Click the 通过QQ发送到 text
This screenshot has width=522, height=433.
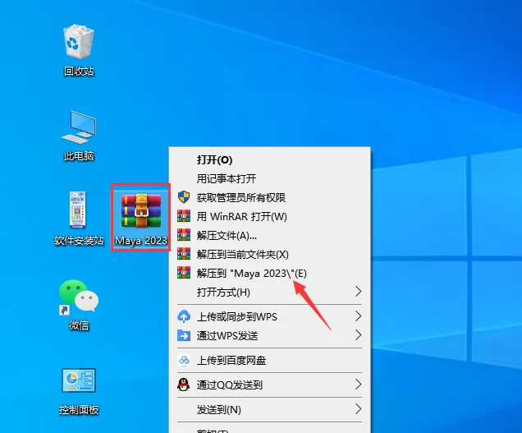coord(230,385)
